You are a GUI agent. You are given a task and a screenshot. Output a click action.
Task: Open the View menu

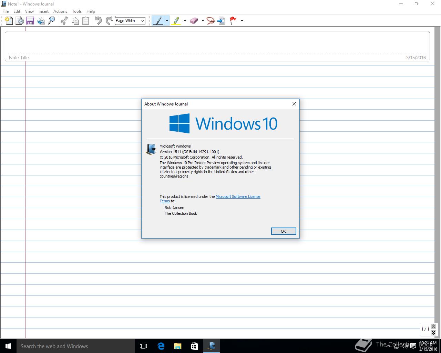29,11
